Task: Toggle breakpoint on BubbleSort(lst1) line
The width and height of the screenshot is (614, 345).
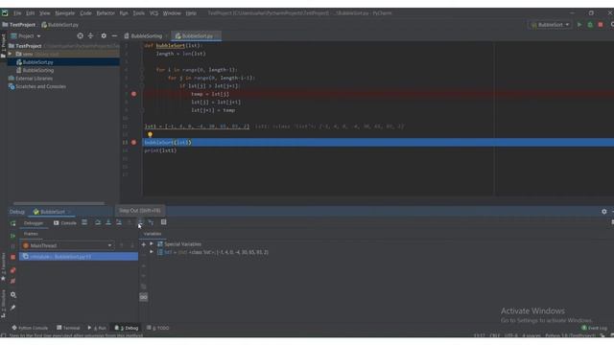Action: (134, 143)
